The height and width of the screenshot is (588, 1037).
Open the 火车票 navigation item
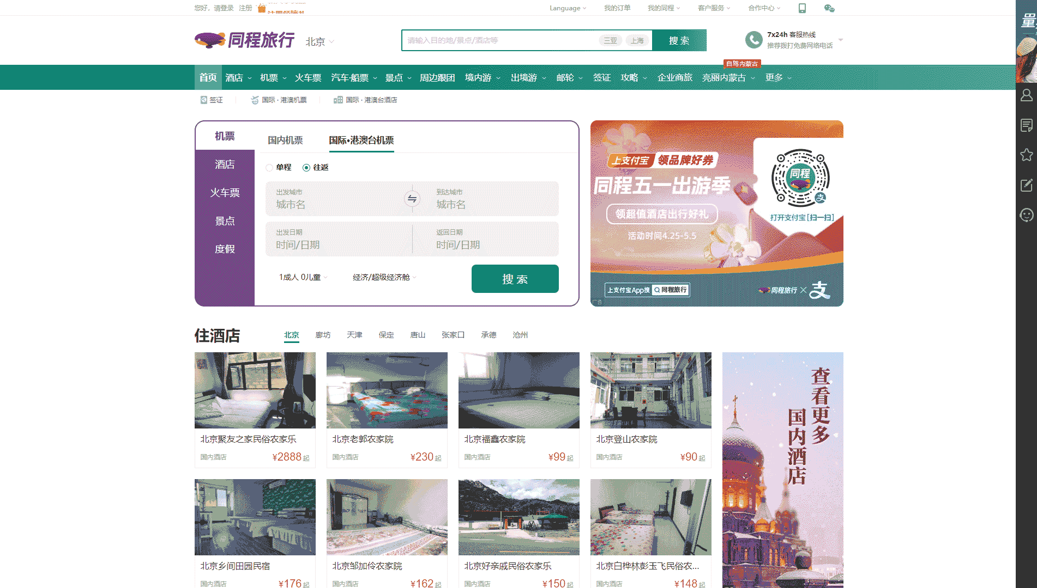tap(308, 78)
